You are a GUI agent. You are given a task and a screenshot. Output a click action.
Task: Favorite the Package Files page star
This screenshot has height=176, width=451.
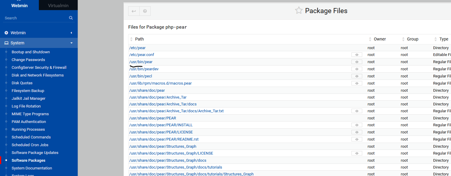tap(299, 11)
